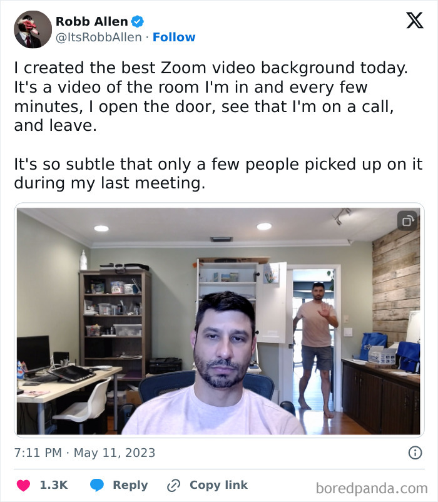Click the X logo icon
The width and height of the screenshot is (438, 502).
[x=415, y=21]
